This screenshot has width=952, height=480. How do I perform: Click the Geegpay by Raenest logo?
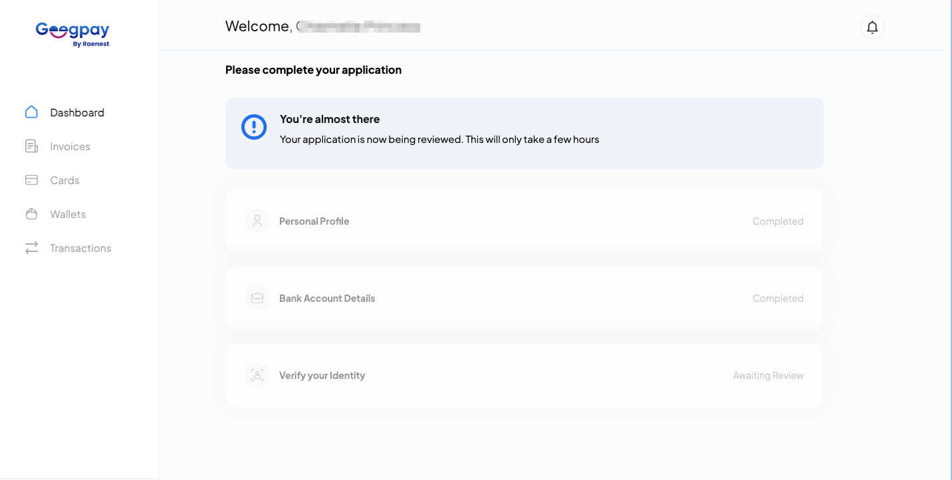pos(72,35)
